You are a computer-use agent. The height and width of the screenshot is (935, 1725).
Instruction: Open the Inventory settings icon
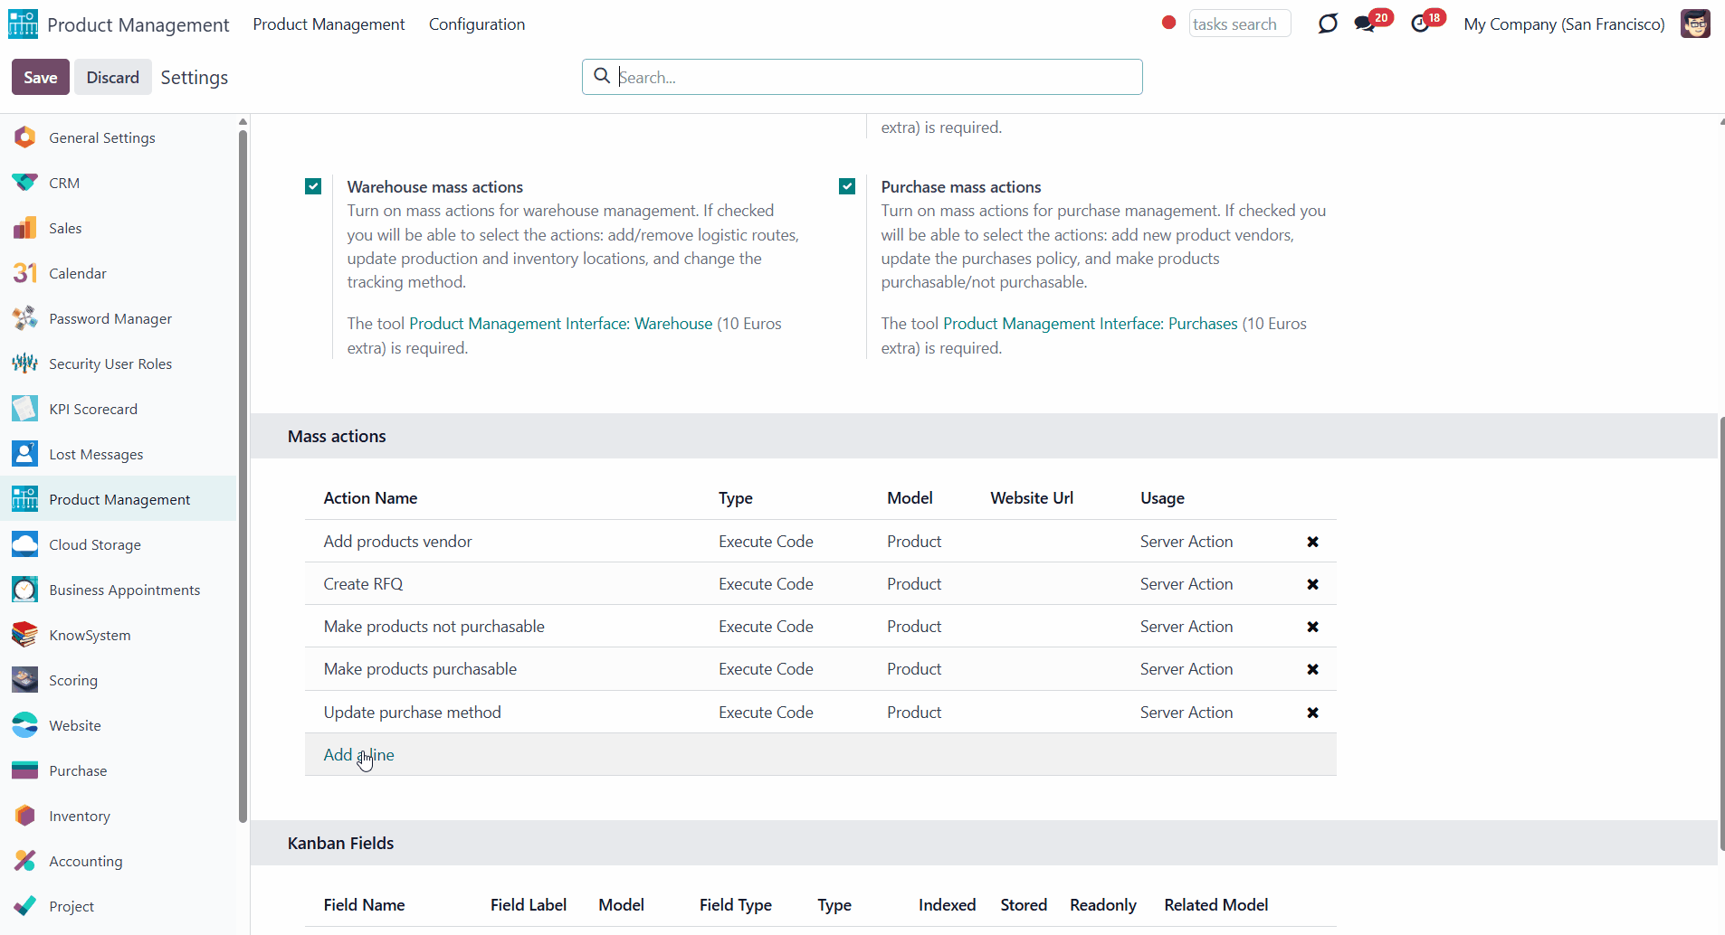(x=25, y=816)
